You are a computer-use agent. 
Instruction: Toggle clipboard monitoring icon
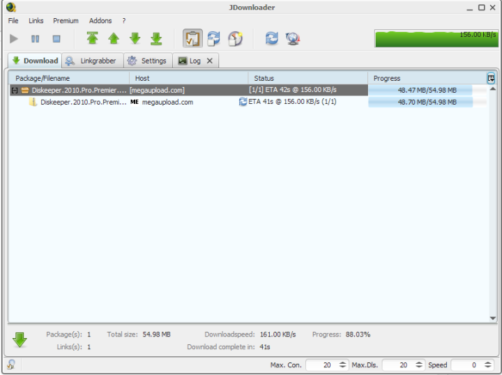click(192, 38)
